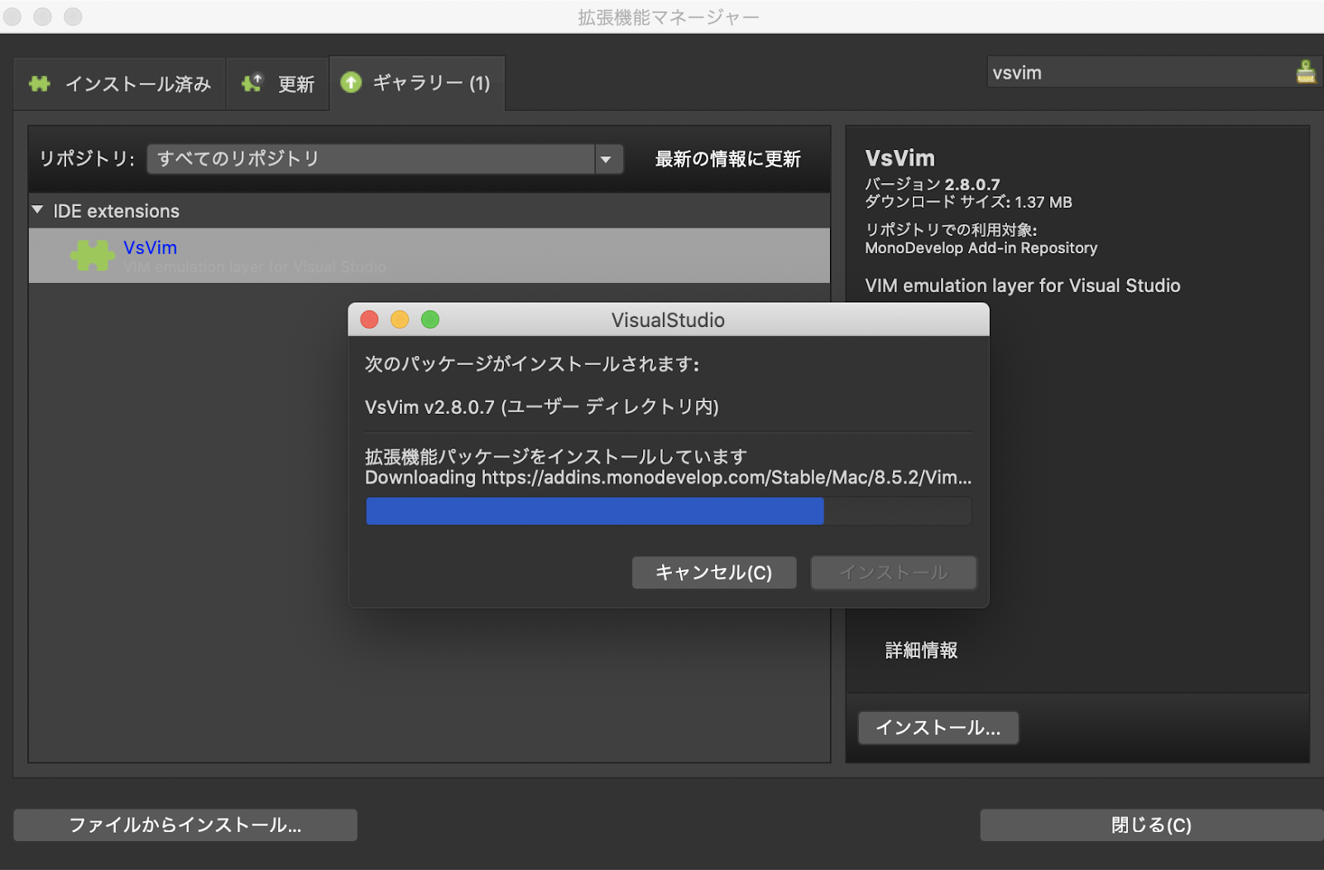1324x870 pixels.
Task: Click 最新の情報に更新 refresh button
Action: point(727,159)
